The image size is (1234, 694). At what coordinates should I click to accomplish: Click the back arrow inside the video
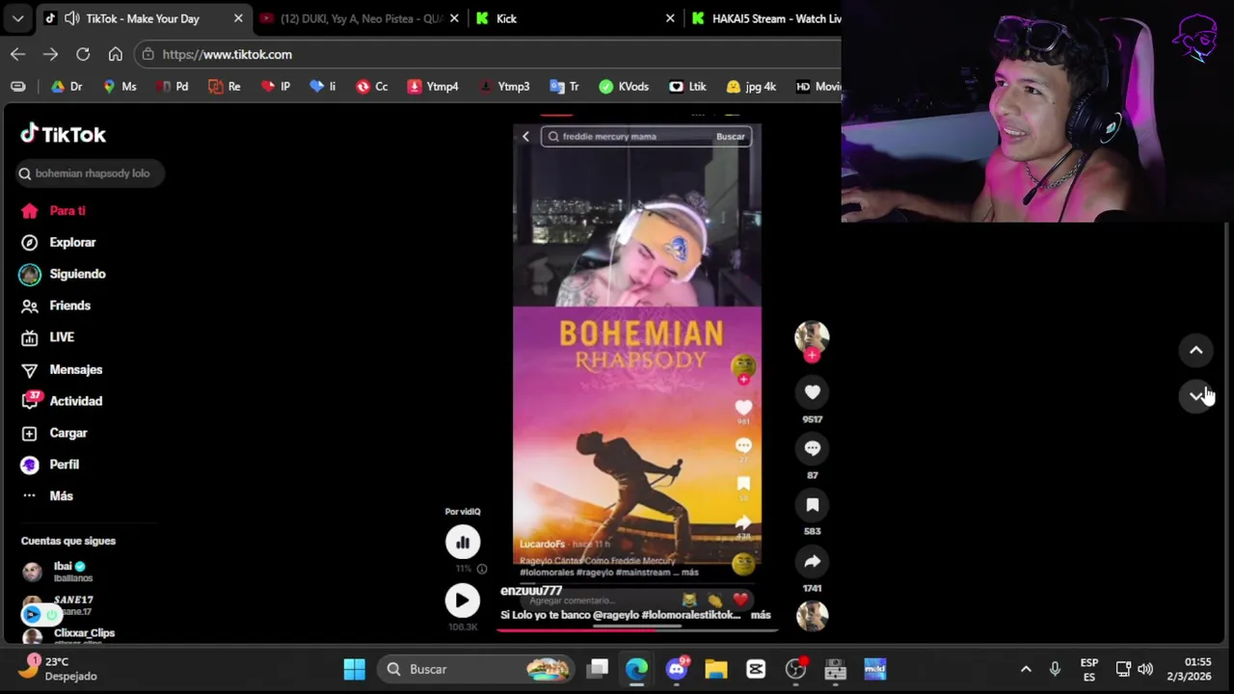point(525,137)
